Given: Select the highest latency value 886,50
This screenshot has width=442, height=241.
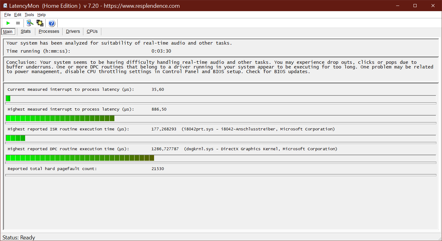Looking at the screenshot, I should (x=159, y=109).
